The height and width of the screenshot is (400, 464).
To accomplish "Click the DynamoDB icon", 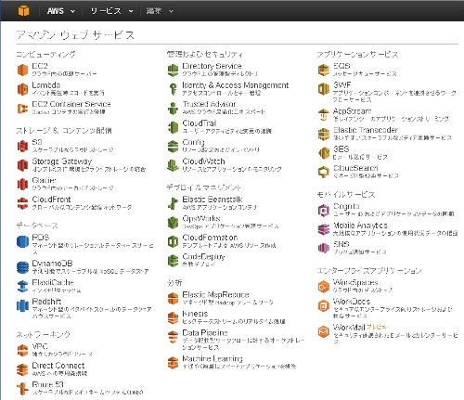I will 22,267.
